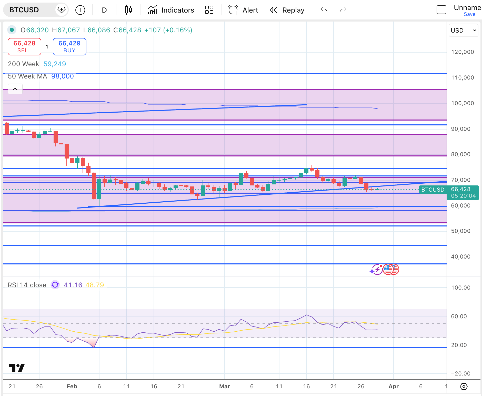Add a symbol to compare with plus icon
This screenshot has width=482, height=396.
pos(80,10)
